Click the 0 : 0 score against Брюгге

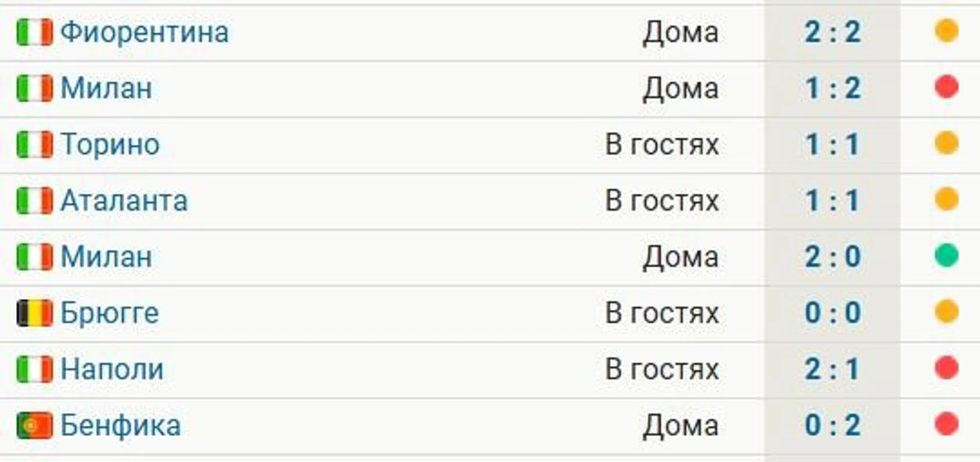click(832, 313)
